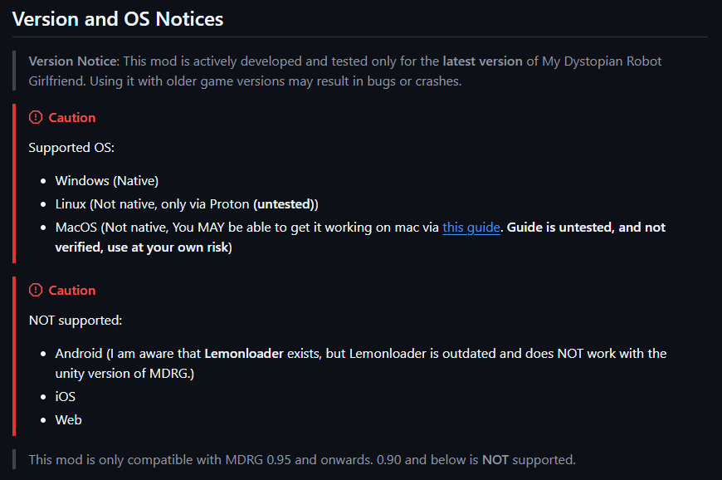
Task: Click the bold "Version Notice" label
Action: [x=74, y=61]
